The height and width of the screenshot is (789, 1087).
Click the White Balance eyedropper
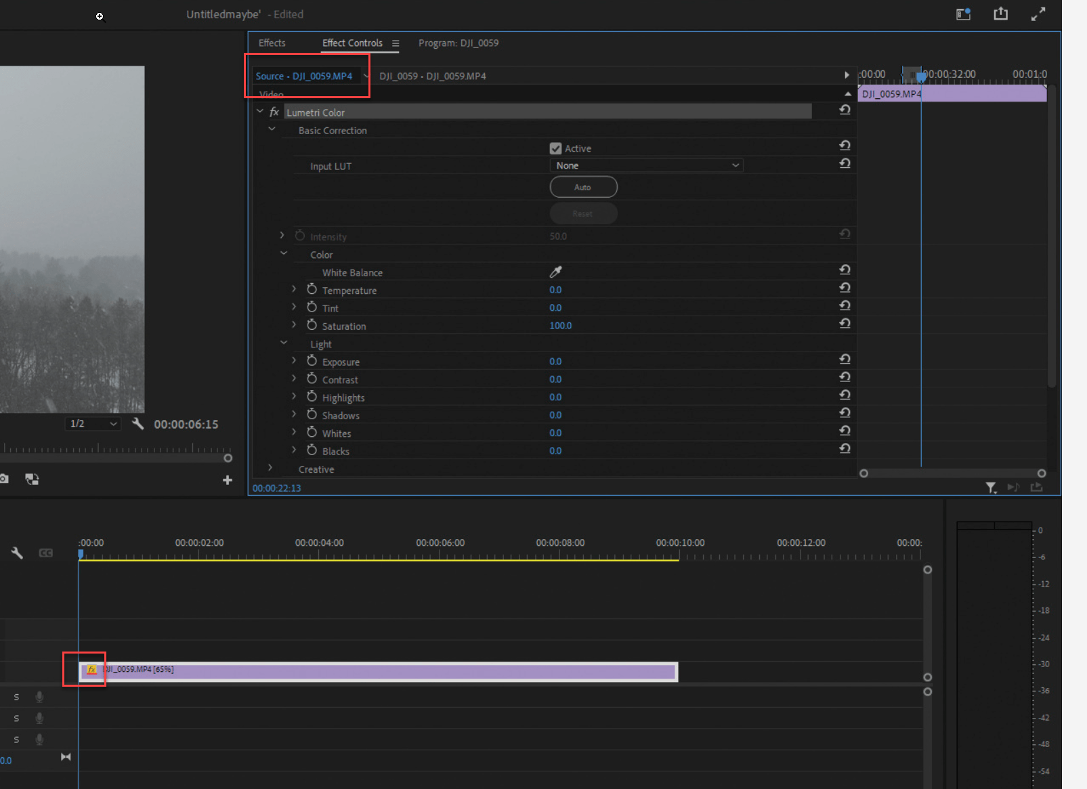555,272
